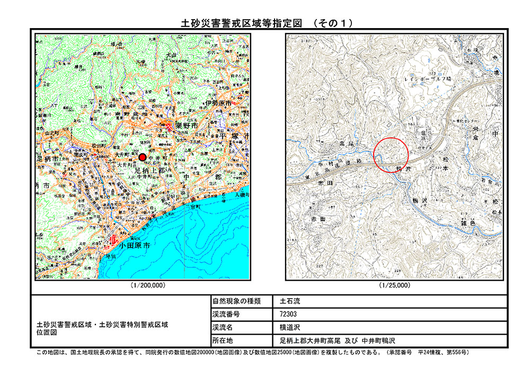
Task: Click the red dot marker on left map
Action: (142, 157)
